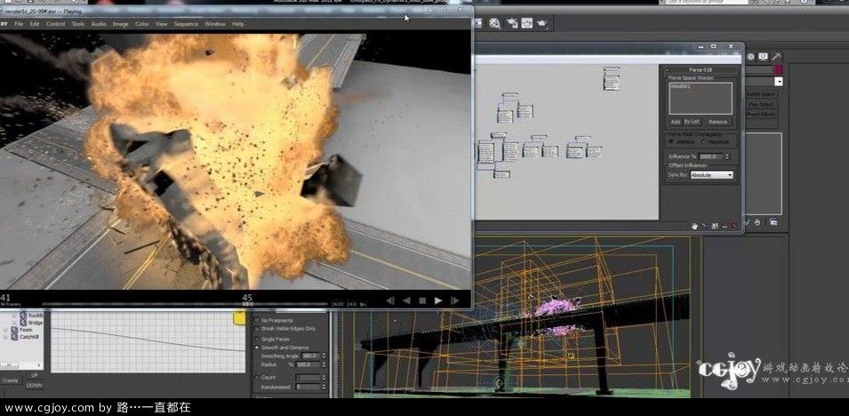Click the Patch Select button in command panel
This screenshot has width=849, height=416.
(761, 95)
